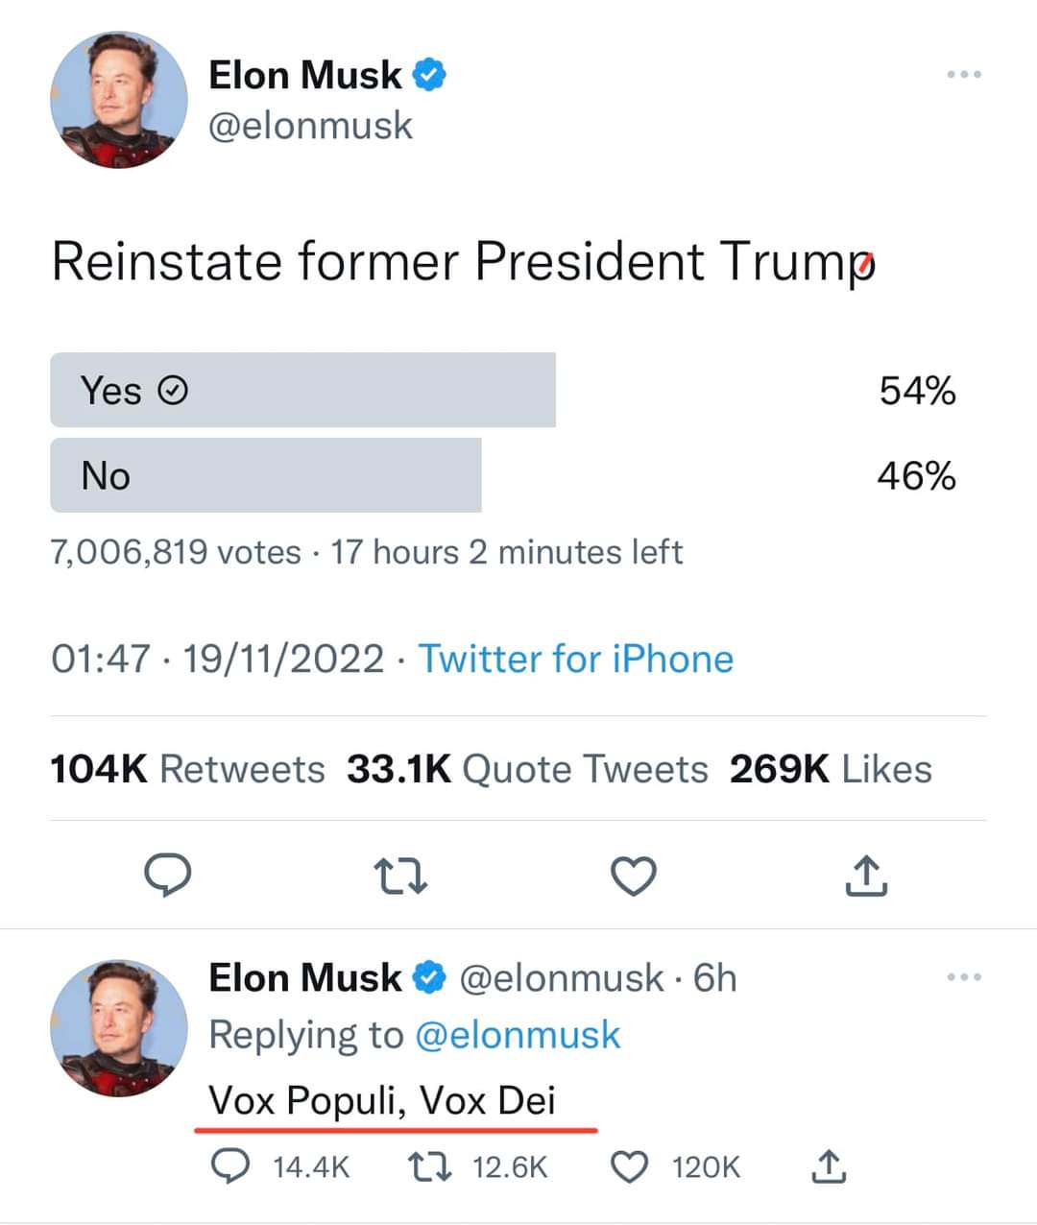Open @elonmusk mention in reply
Image resolution: width=1037 pixels, height=1225 pixels.
pyautogui.click(x=518, y=1035)
